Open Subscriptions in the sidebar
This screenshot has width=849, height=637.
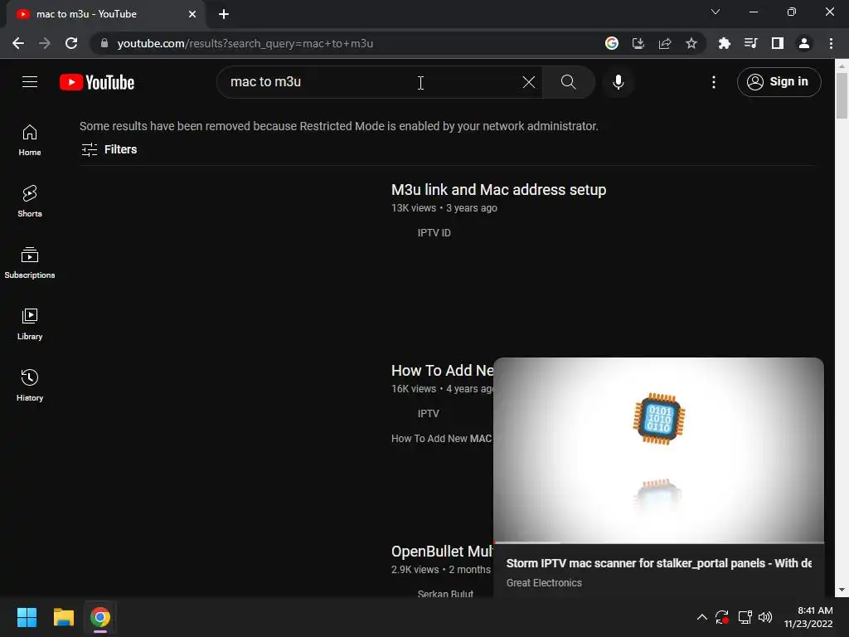point(30,263)
